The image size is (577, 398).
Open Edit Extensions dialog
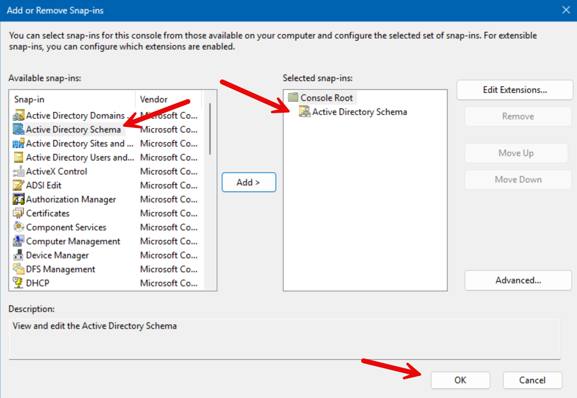click(515, 90)
